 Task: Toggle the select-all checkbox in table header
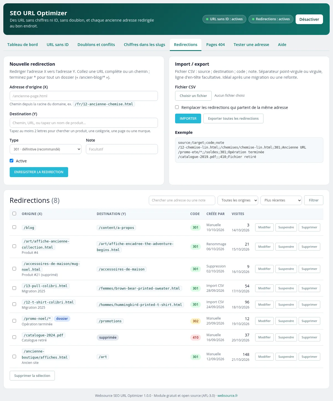(x=14, y=214)
